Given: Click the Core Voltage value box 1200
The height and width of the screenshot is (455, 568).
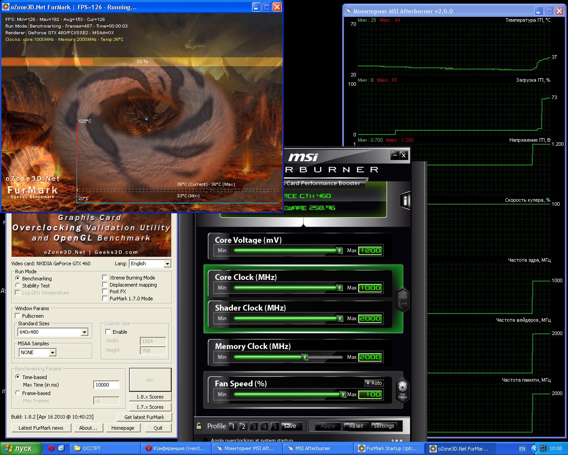Looking at the screenshot, I should [370, 251].
